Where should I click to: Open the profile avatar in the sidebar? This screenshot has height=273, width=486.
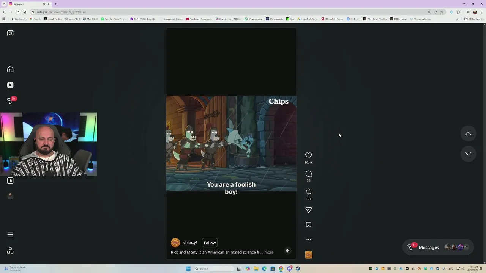click(10, 196)
